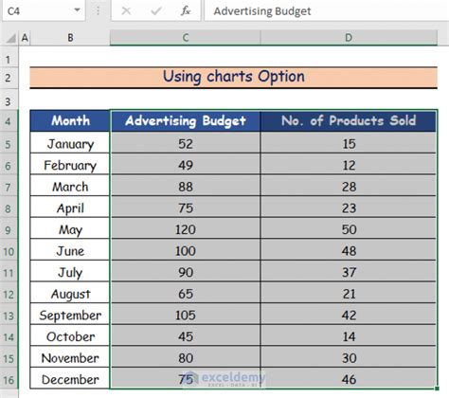Click May's budget value 120
This screenshot has width=449, height=398.
186,229
